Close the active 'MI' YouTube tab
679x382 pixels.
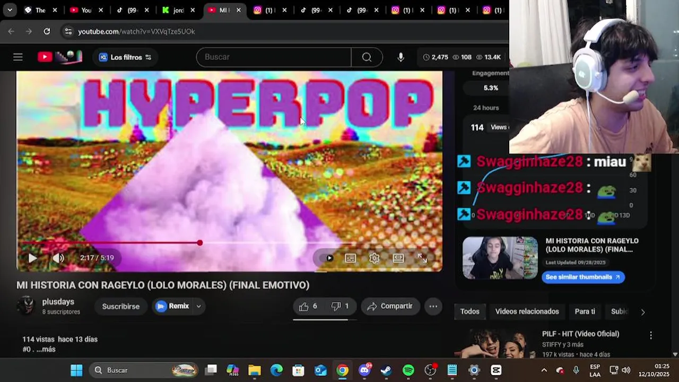pos(238,10)
